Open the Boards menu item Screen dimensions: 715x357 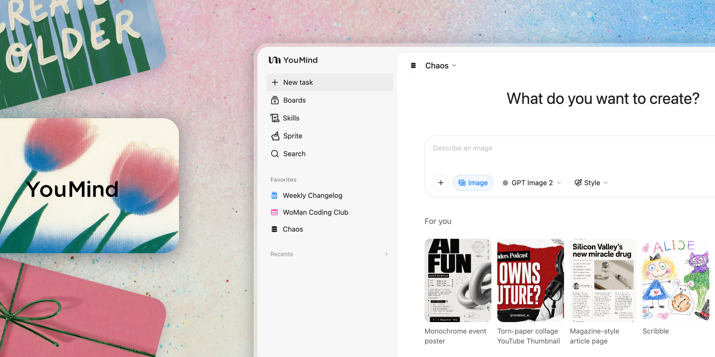[x=330, y=100]
